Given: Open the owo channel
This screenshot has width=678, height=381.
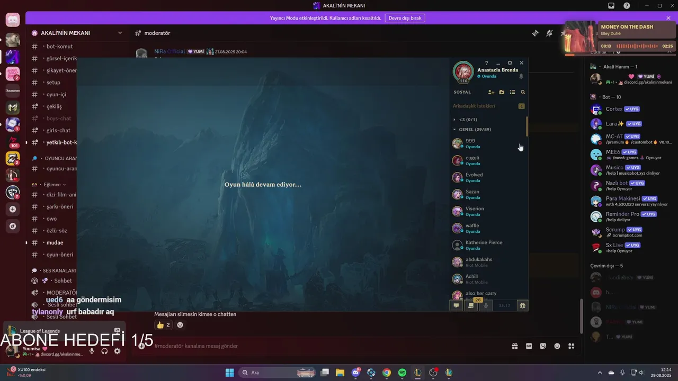Looking at the screenshot, I should coord(53,219).
